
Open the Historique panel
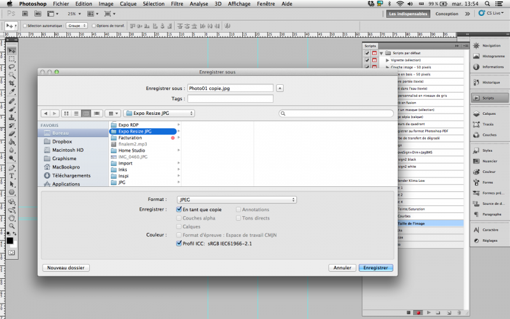[490, 82]
